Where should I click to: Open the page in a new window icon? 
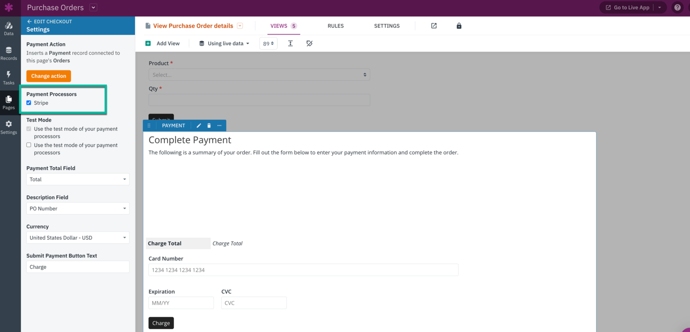(434, 26)
